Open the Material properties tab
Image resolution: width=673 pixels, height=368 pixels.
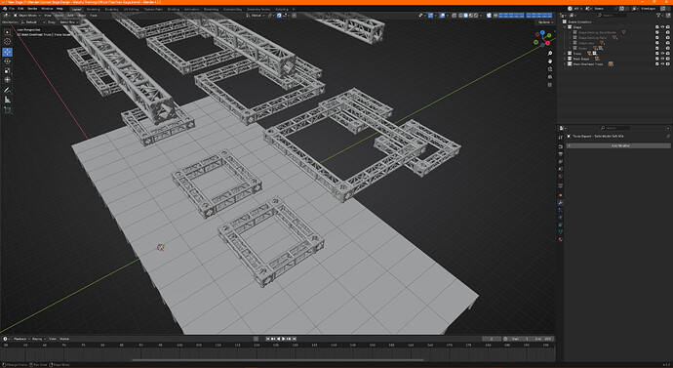[561, 239]
